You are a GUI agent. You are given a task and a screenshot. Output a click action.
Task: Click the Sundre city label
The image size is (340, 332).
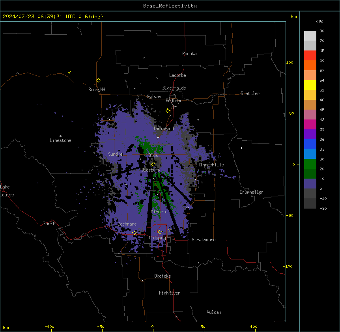(x=115, y=154)
